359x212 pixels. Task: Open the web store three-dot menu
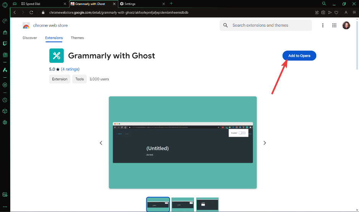pyautogui.click(x=323, y=26)
